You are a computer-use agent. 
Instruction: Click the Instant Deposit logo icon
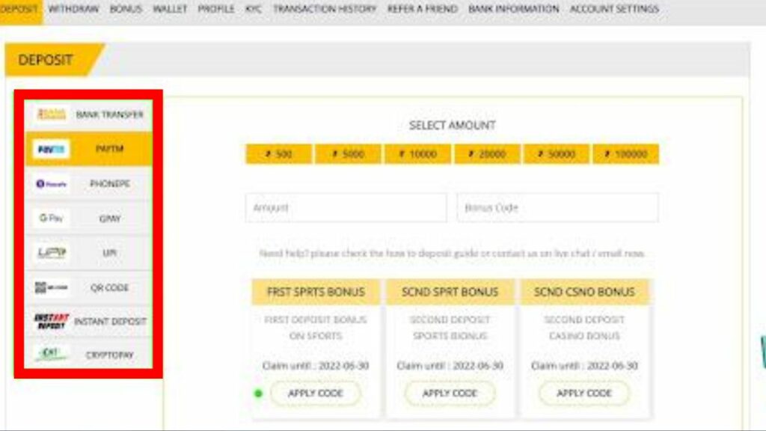pos(52,321)
